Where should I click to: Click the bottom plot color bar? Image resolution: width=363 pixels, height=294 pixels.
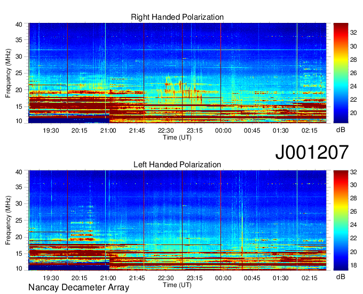341,220
